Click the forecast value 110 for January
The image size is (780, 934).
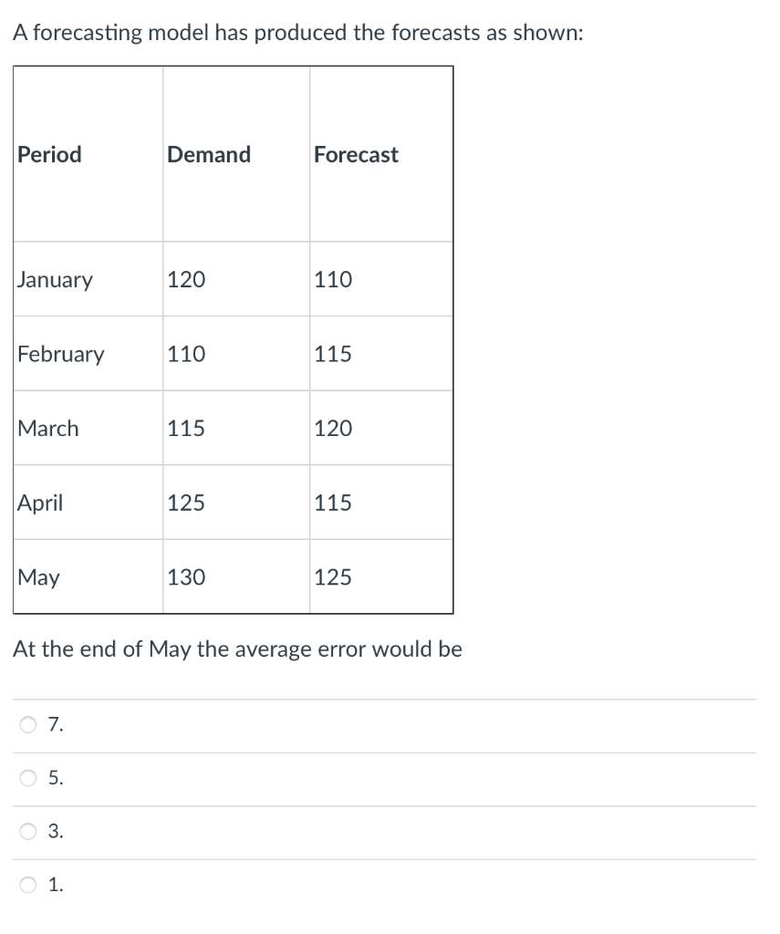(x=335, y=279)
